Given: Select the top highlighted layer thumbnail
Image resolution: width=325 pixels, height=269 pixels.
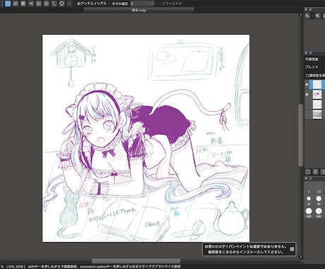Looking at the screenshot, I should pyautogui.click(x=317, y=84).
